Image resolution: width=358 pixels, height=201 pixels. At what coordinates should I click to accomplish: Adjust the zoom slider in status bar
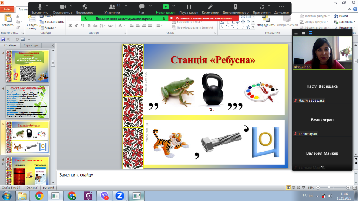(328, 188)
